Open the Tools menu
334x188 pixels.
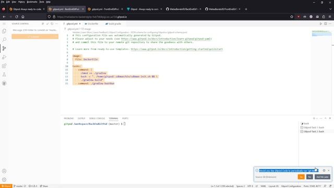coord(42,2)
